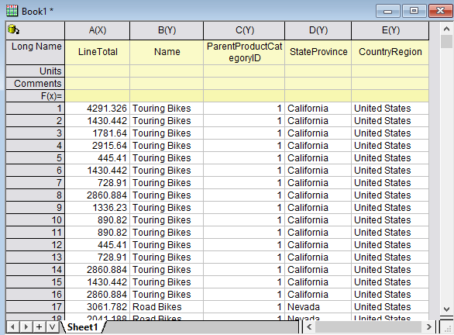
Task: Click the Long Name row label
Action: (x=36, y=52)
